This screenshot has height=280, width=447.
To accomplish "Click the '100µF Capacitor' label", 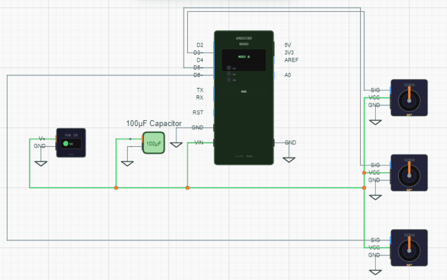I will point(153,124).
